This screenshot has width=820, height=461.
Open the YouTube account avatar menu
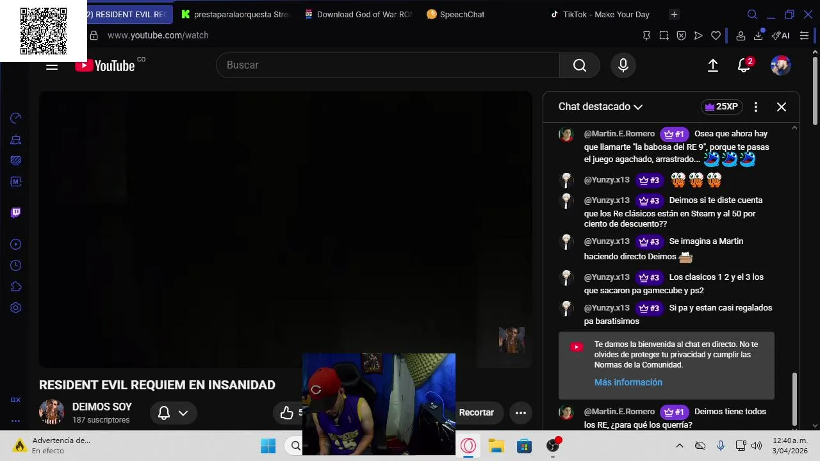[780, 65]
